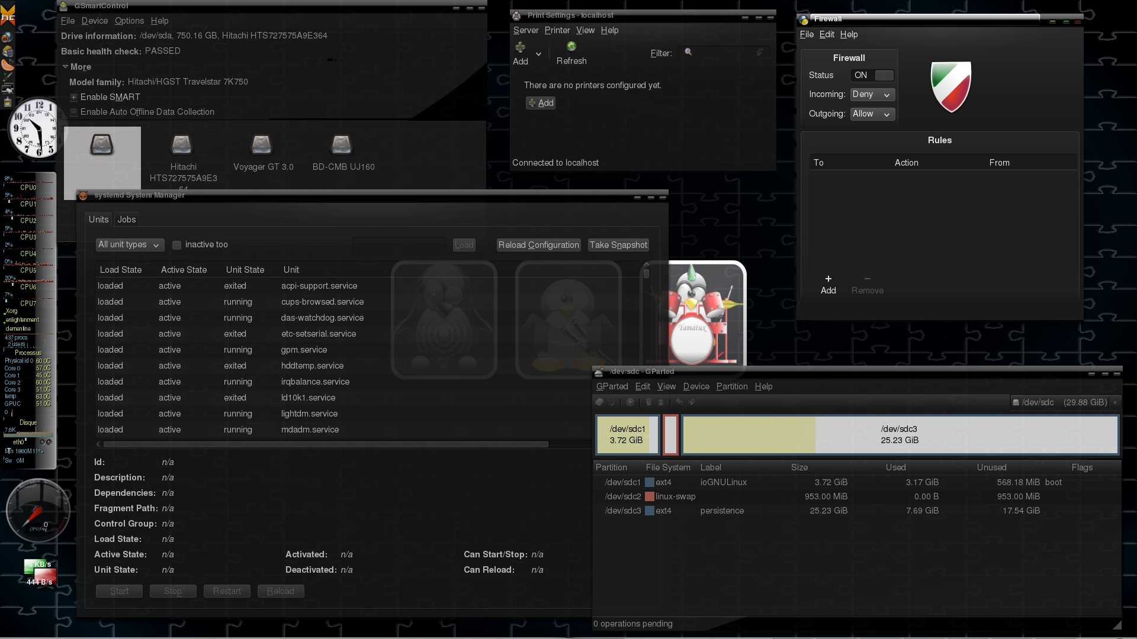
Task: Open the 'All unit types' dropdown
Action: [x=129, y=245]
